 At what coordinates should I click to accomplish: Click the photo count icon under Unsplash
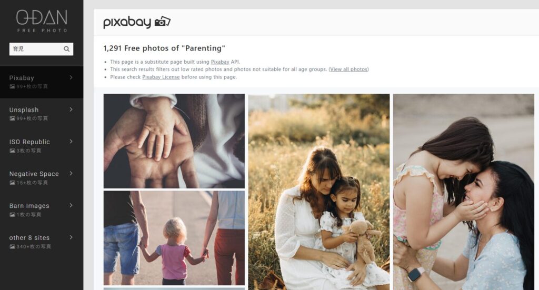[x=13, y=118]
